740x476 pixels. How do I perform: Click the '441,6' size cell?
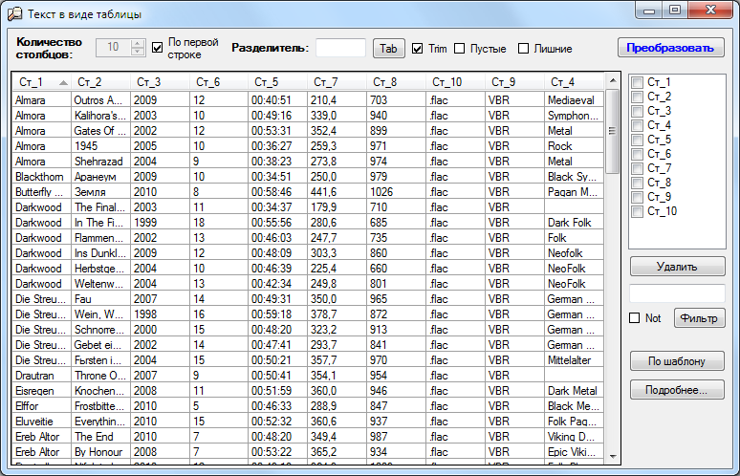(x=337, y=192)
